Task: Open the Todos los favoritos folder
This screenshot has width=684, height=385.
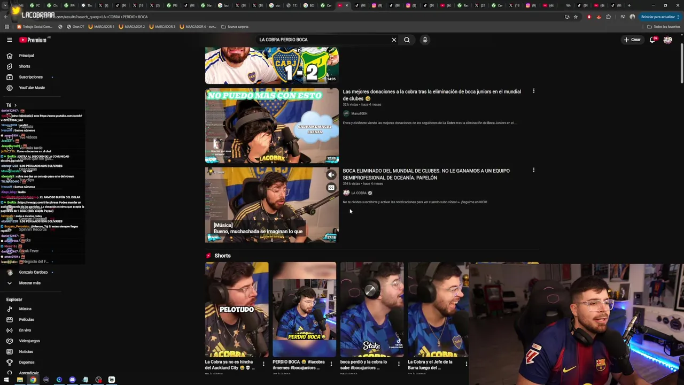Action: pyautogui.click(x=664, y=26)
